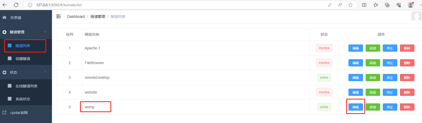Click 停止 button for remoteDesktop tunnel

coord(390,78)
